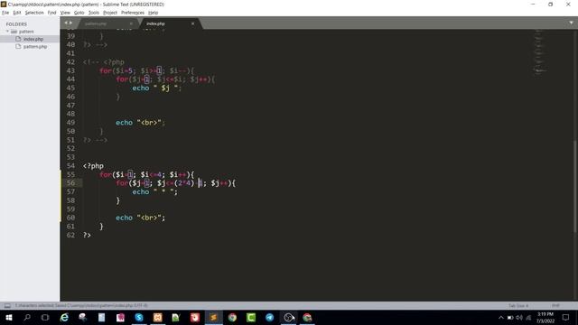Image resolution: width=578 pixels, height=325 pixels.
Task: Open Task View on taskbar
Action: coord(45,317)
